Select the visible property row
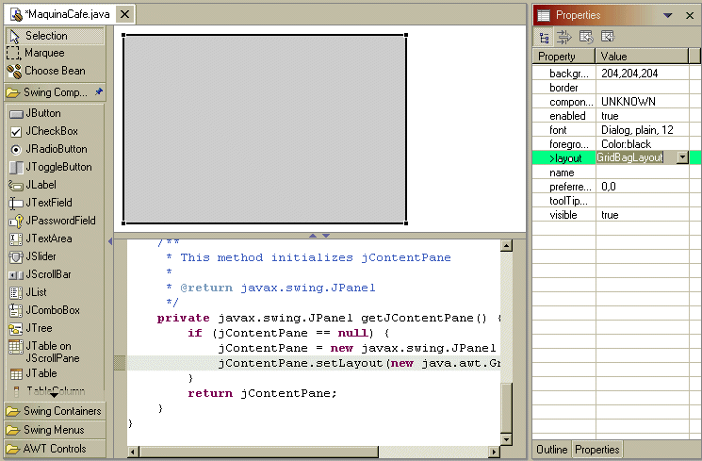 coord(611,215)
